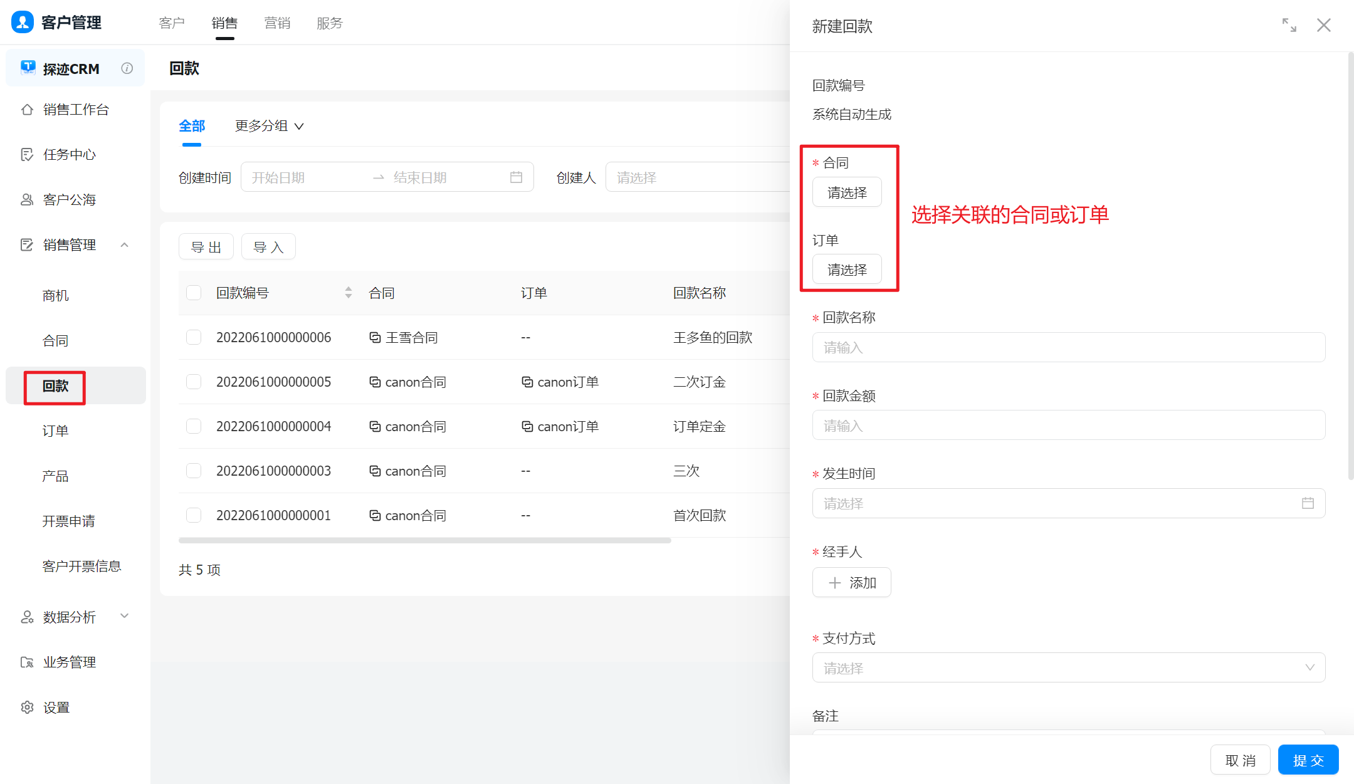
Task: Click the 提交 submit button
Action: click(x=1308, y=760)
